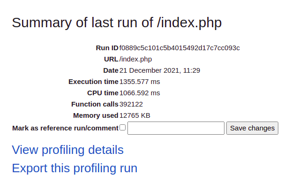Click the Run ID hash value

point(179,48)
